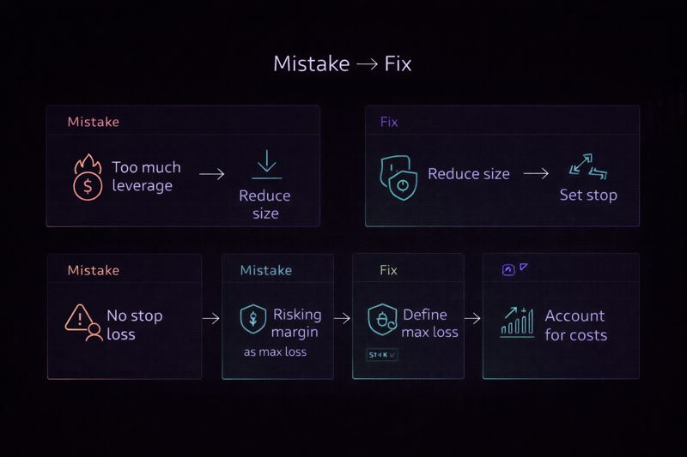
Task: Click the Mistake header of Risking margin card
Action: (x=265, y=270)
